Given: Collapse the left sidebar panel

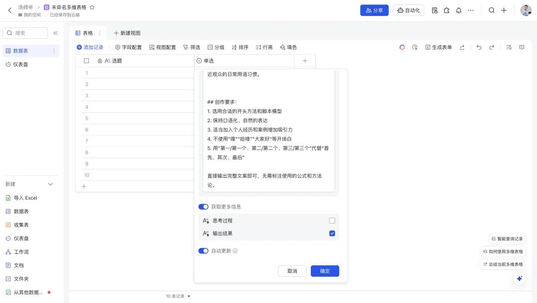Looking at the screenshot, I should (55, 33).
